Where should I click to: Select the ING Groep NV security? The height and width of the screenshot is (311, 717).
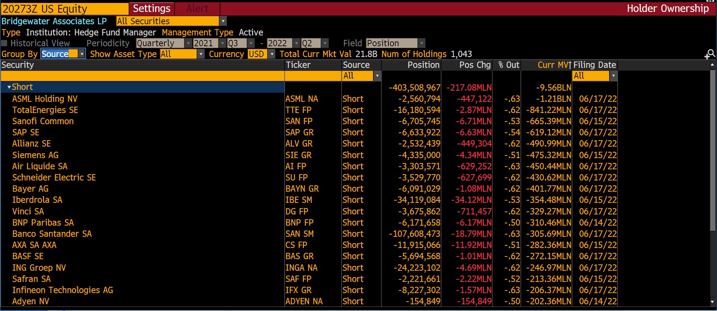coord(39,268)
